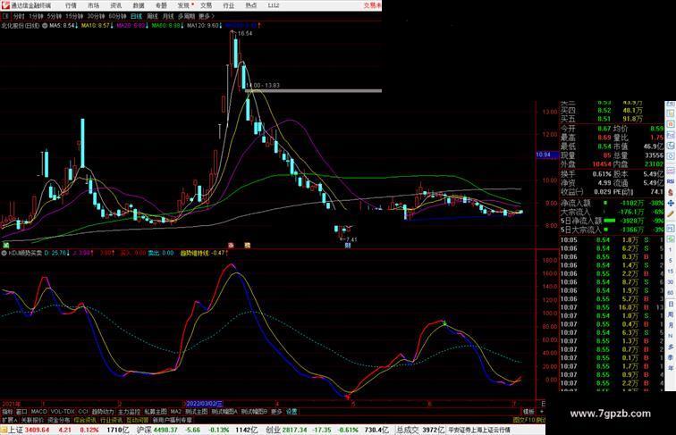Click the 窗口 button in bottom bar
Viewport: 676px width, 435px height.
tap(21, 412)
